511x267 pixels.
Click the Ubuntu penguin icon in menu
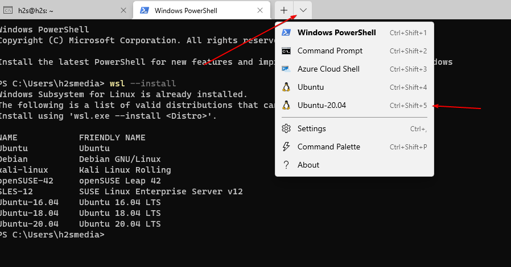pyautogui.click(x=287, y=87)
